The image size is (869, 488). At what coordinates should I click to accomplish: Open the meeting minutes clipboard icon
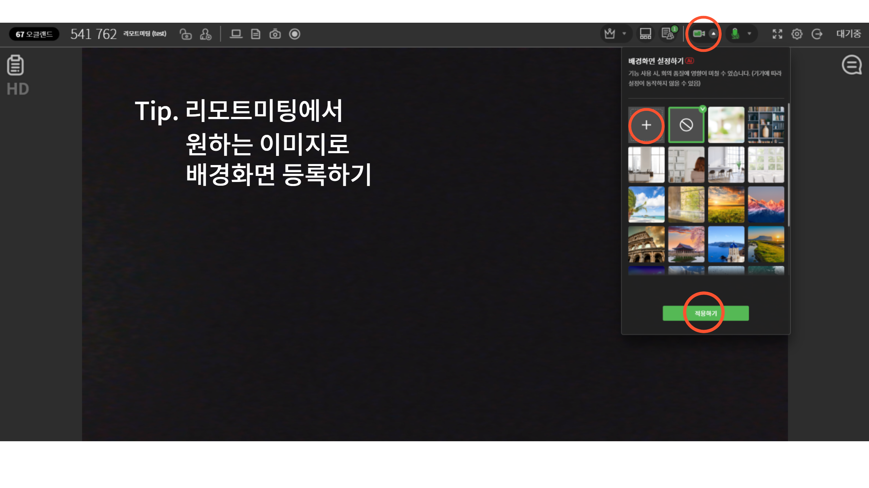pyautogui.click(x=15, y=65)
